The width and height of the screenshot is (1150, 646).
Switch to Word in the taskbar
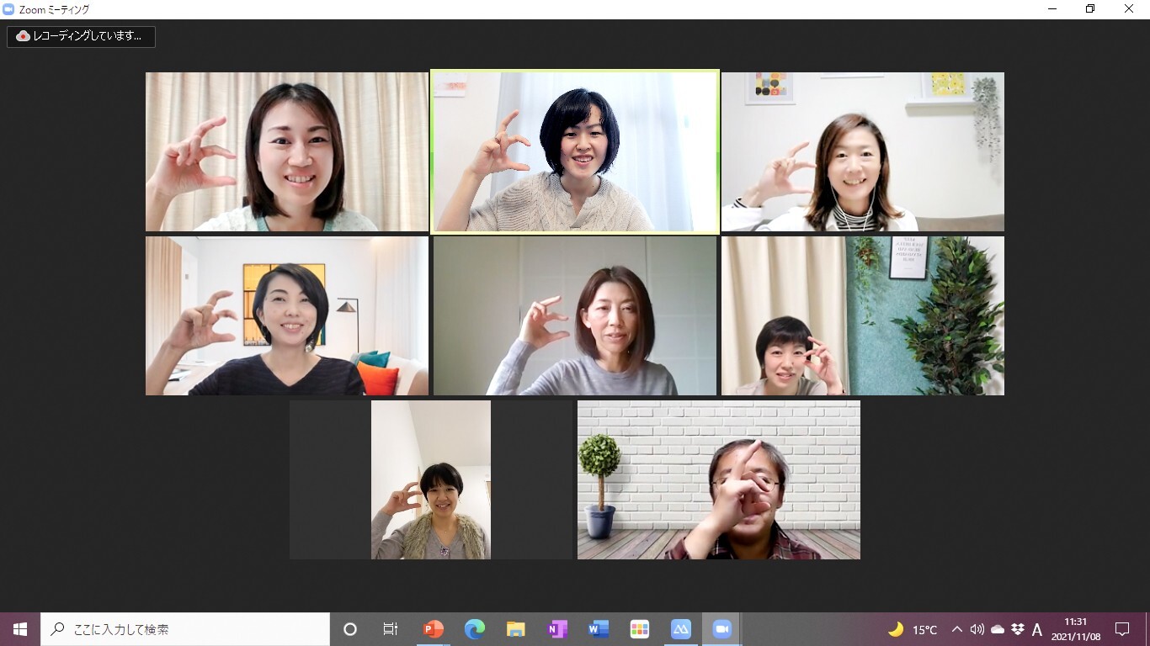[599, 629]
